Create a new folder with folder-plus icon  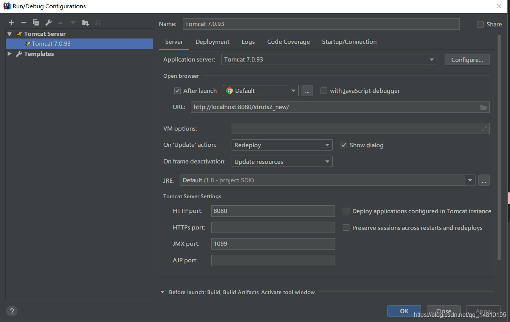point(85,23)
